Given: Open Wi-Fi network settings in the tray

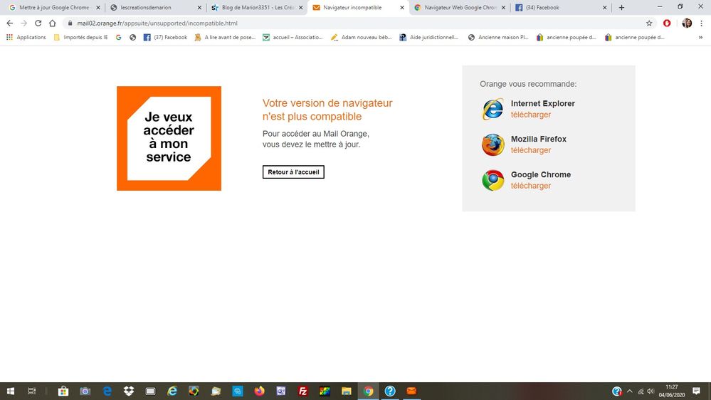Looking at the screenshot, I should [x=641, y=391].
